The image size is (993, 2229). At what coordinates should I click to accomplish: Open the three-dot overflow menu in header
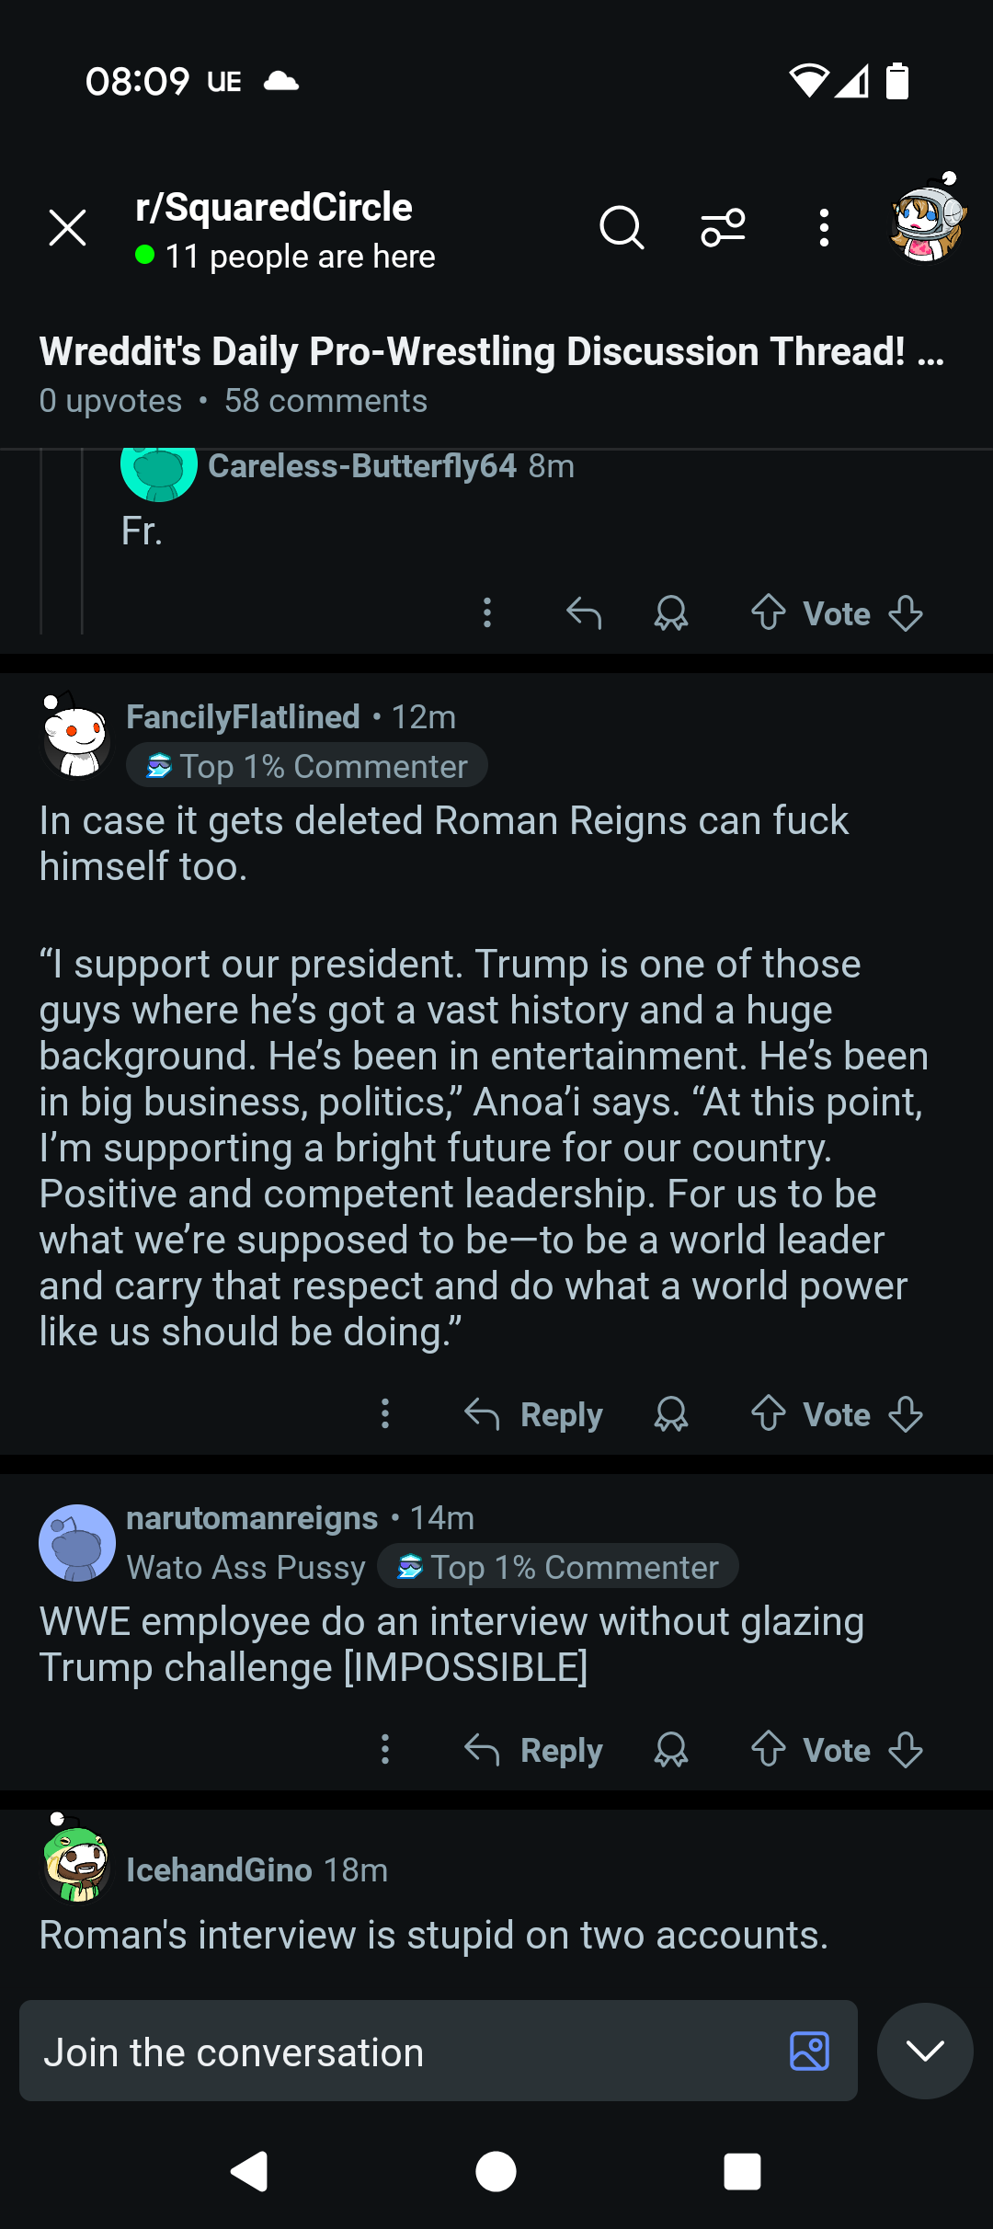pos(824,227)
